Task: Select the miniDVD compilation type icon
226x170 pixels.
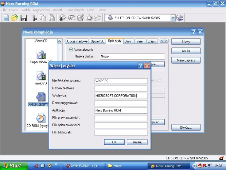Action: (41, 76)
